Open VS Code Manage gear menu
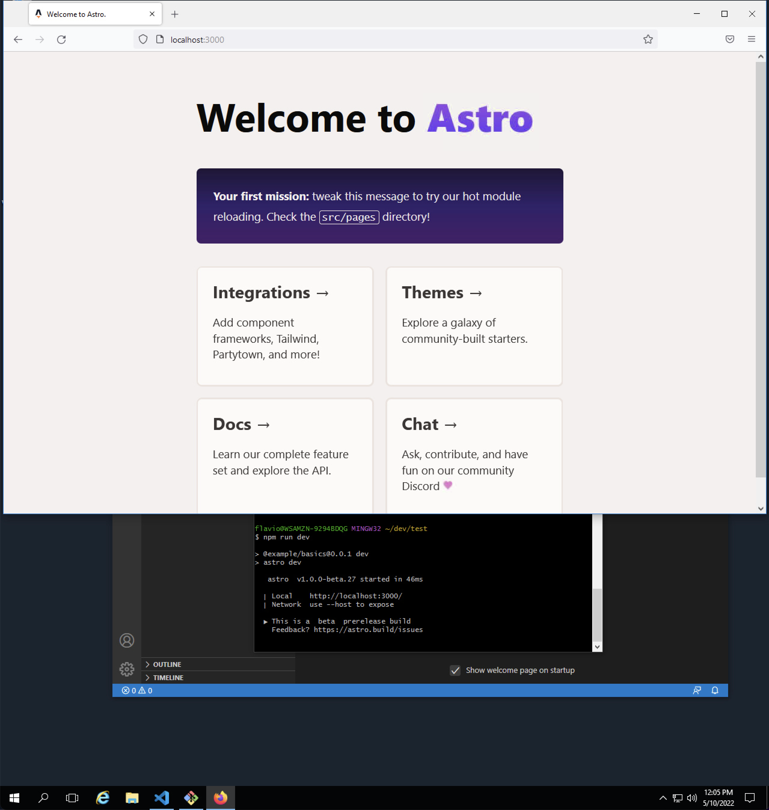Image resolution: width=769 pixels, height=810 pixels. 127,669
